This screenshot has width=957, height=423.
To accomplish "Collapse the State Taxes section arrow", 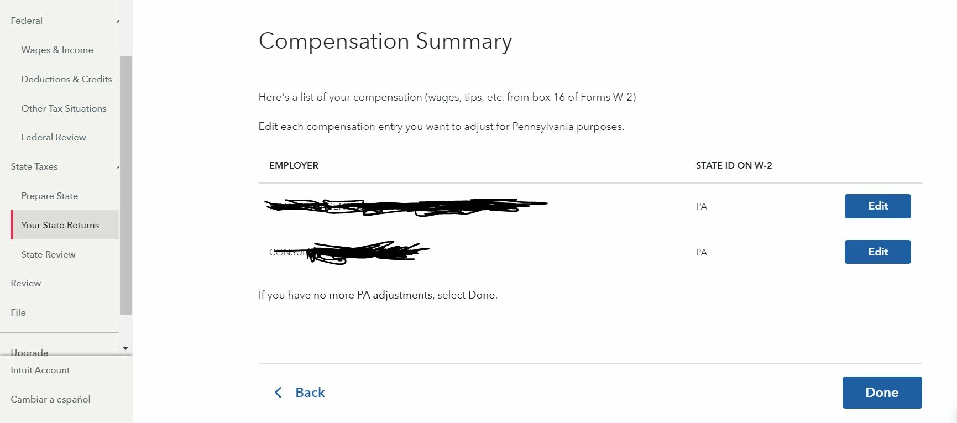I will (x=117, y=168).
